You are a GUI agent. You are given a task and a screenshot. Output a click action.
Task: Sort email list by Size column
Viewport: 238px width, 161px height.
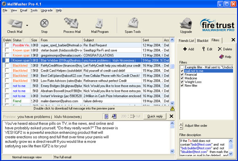[x=35, y=40]
